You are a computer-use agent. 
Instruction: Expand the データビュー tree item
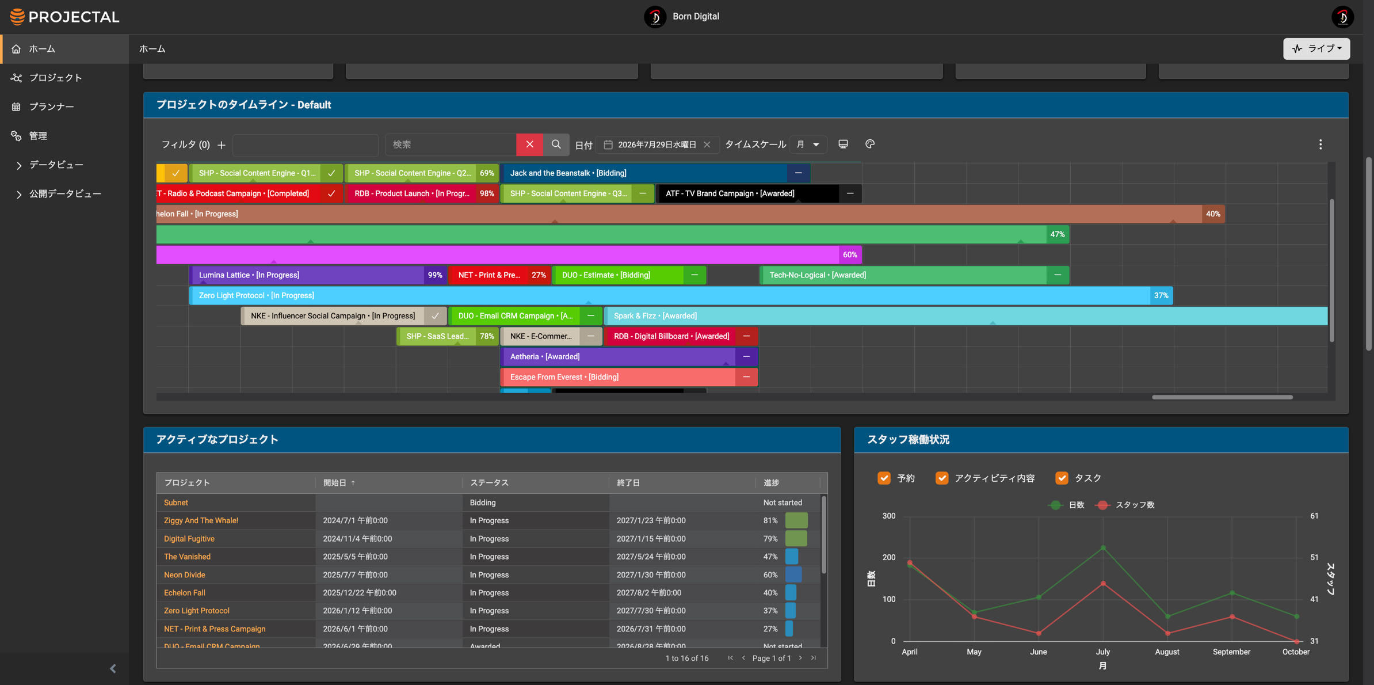click(18, 165)
